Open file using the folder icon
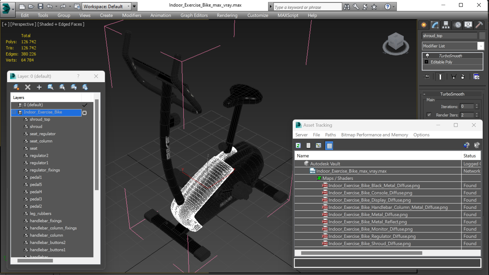 pos(31,6)
